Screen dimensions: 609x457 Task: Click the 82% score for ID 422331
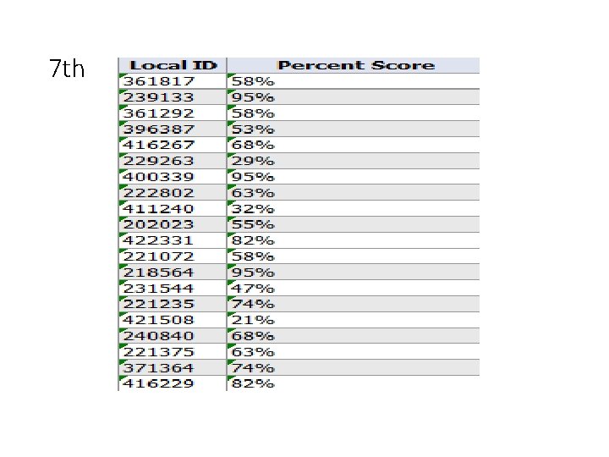click(354, 240)
